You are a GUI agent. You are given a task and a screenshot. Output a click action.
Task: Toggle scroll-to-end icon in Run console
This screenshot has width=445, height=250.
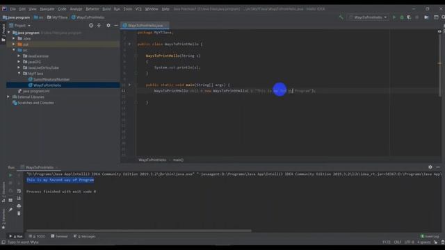(x=19, y=198)
